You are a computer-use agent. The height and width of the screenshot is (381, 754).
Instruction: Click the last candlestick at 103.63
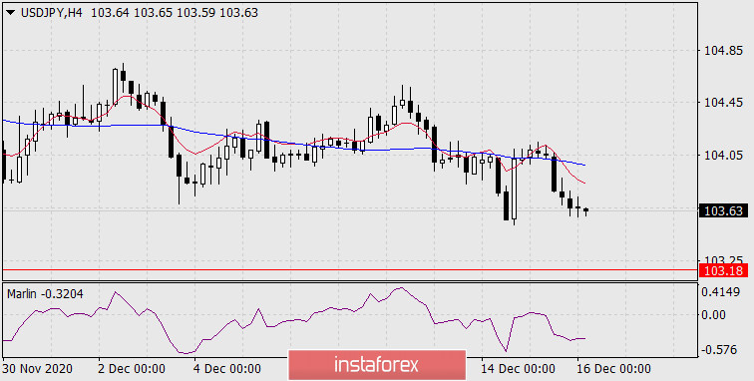[x=585, y=210]
